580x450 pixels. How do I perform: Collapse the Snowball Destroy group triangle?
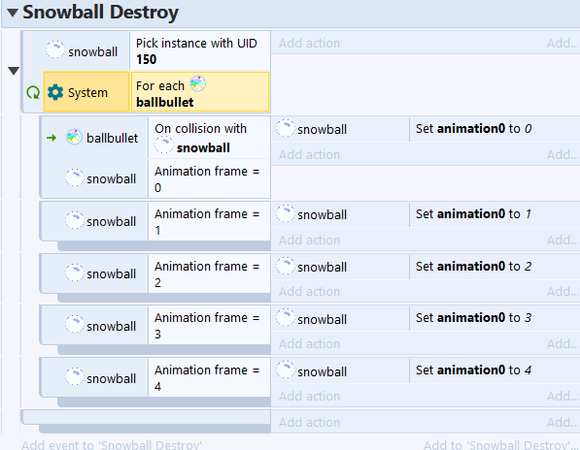click(13, 13)
